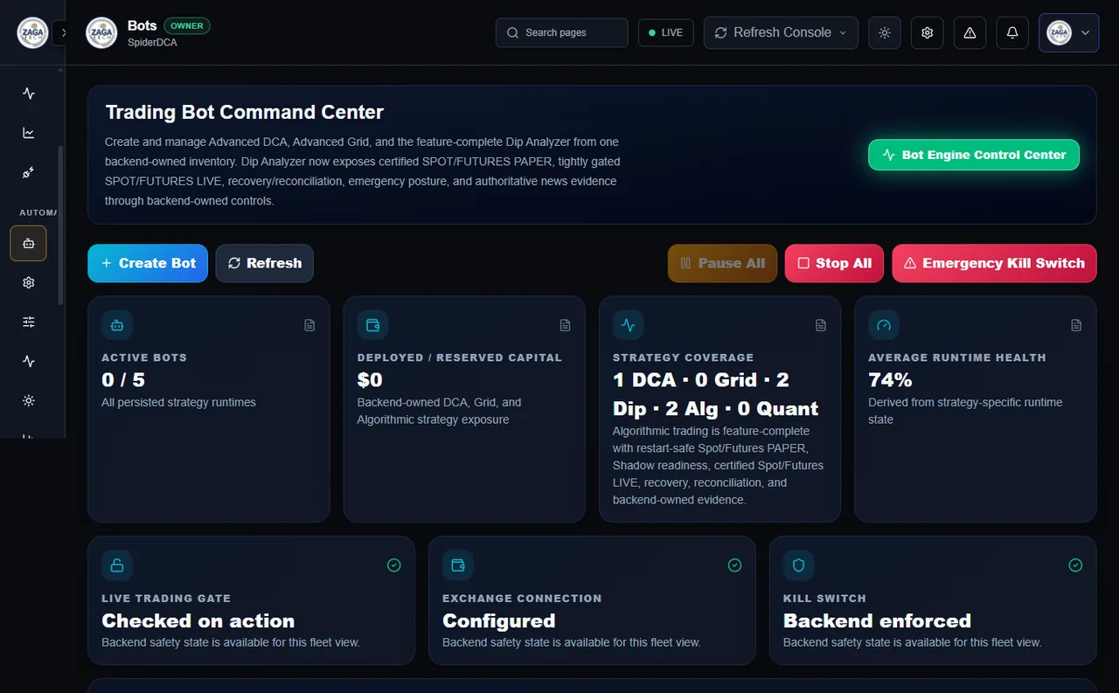The image size is (1119, 693).
Task: Click the gauge icon on Runtime Health card
Action: click(884, 325)
